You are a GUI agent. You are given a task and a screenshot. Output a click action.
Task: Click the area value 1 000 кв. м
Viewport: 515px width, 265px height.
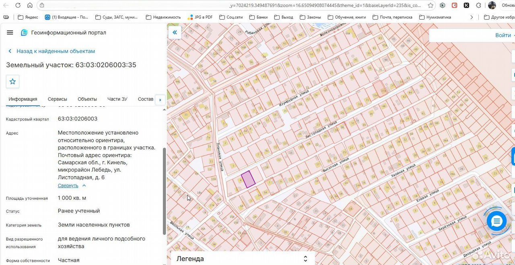[72, 198]
